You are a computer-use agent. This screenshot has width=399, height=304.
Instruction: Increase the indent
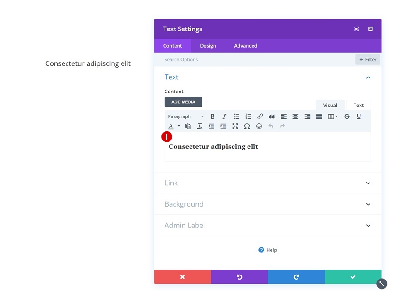click(x=224, y=126)
